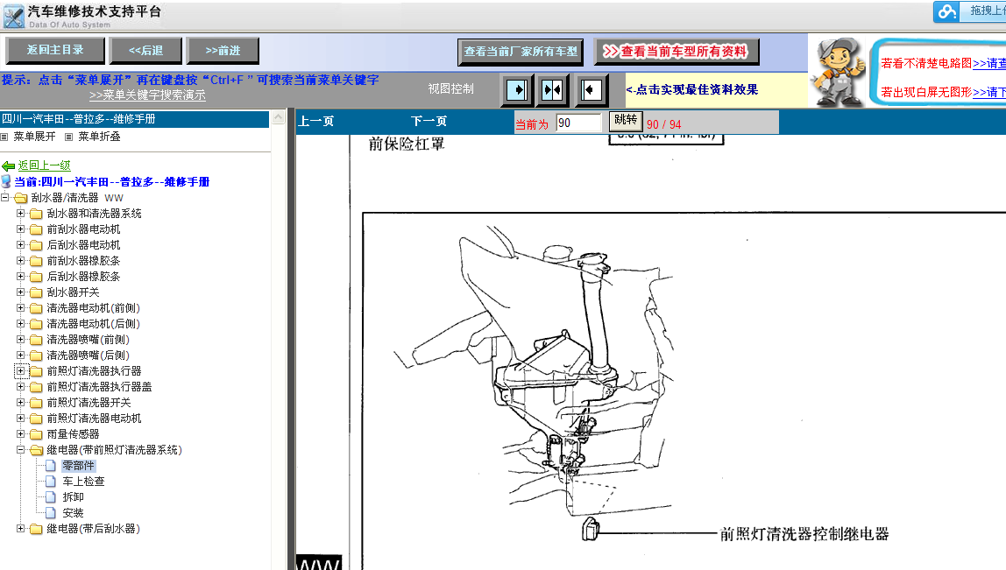Click the cloud upload icon at top right
The image size is (1006, 570).
(x=946, y=11)
